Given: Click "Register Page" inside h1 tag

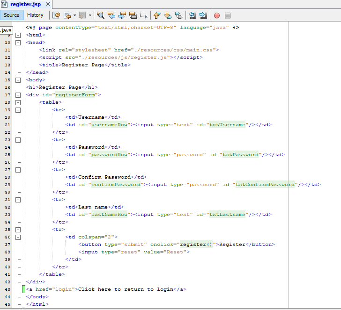Looking at the screenshot, I should coord(60,87).
